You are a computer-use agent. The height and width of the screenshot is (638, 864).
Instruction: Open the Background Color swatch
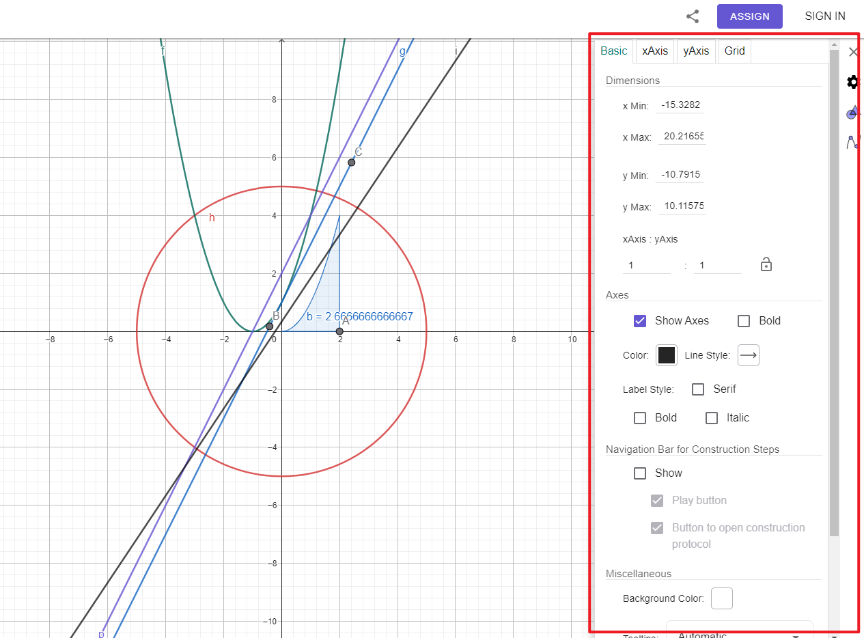point(722,598)
